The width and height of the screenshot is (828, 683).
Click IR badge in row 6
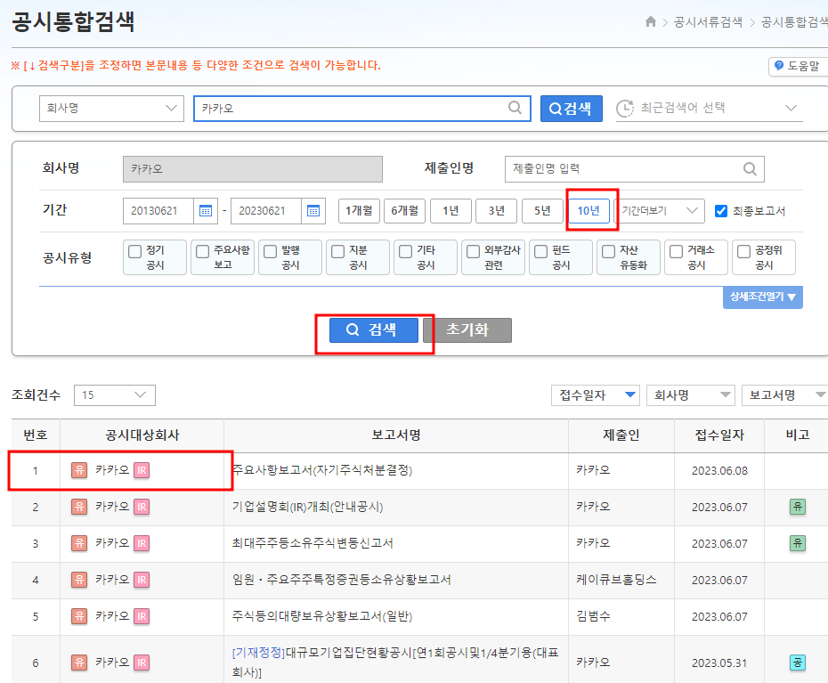[142, 663]
